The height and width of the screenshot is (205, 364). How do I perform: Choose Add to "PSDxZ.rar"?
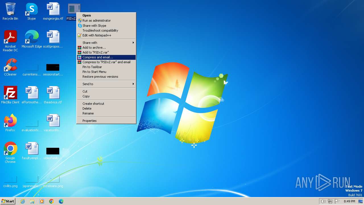pos(106,52)
